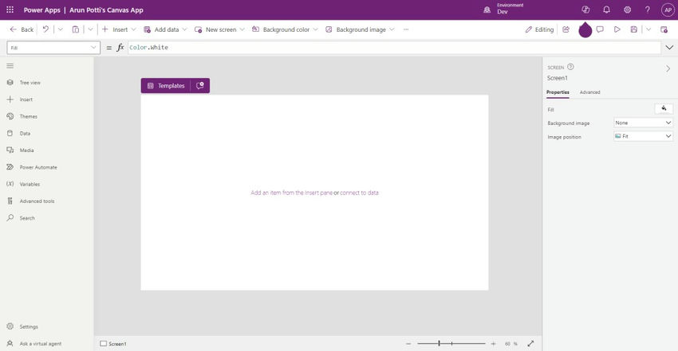
Task: Open the Copilot icon in the header
Action: click(586, 10)
